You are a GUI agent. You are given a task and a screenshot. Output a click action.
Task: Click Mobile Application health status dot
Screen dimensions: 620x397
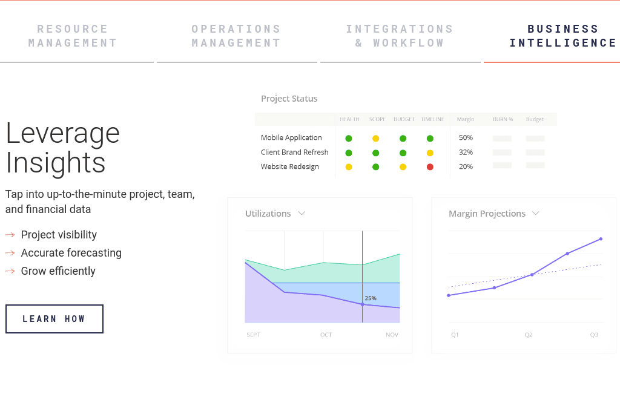pyautogui.click(x=349, y=139)
